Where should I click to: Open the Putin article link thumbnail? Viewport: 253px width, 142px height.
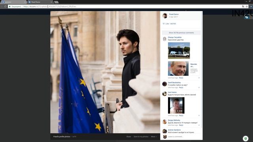coord(178,68)
